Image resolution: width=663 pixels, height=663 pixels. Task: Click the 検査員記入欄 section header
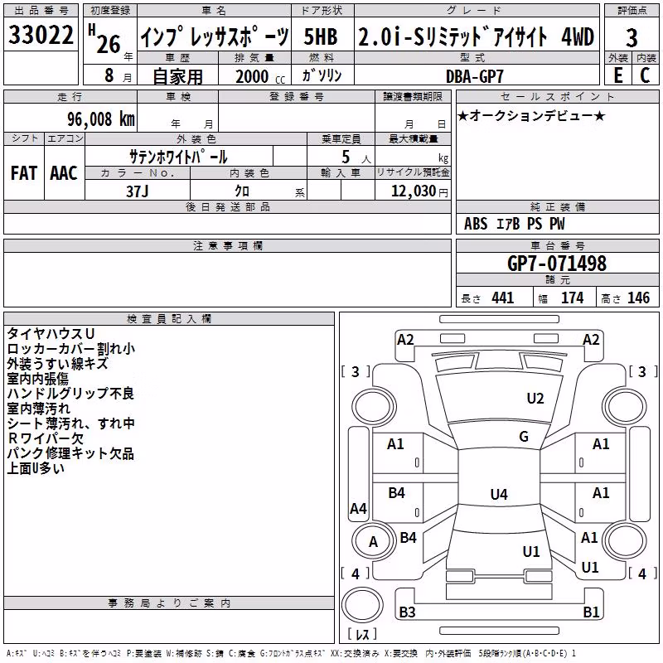click(169, 319)
